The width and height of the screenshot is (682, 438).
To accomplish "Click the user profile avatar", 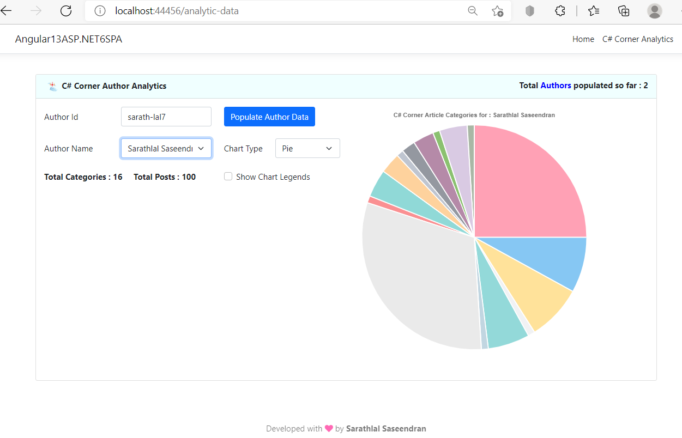I will [654, 11].
